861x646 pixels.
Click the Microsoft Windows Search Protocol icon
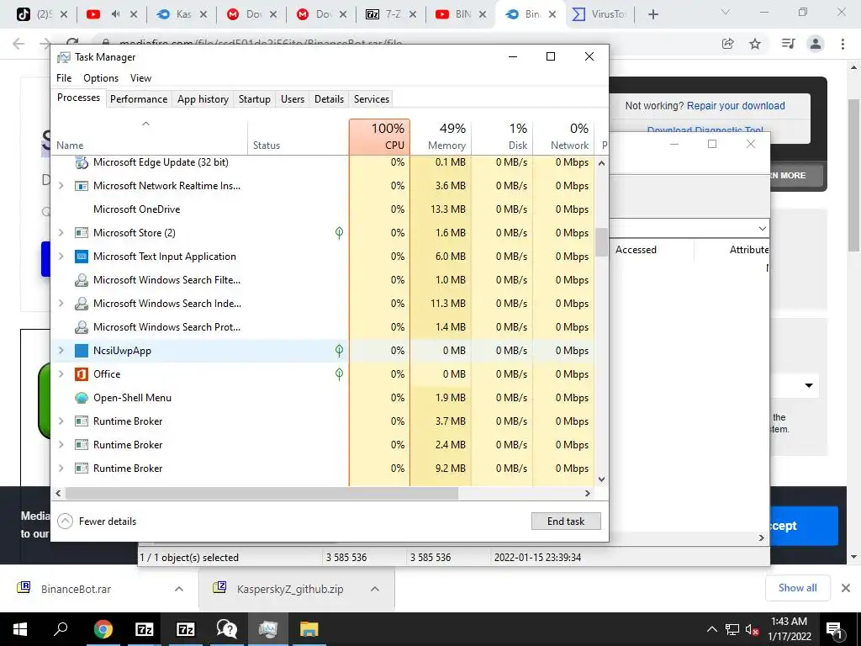(x=82, y=327)
